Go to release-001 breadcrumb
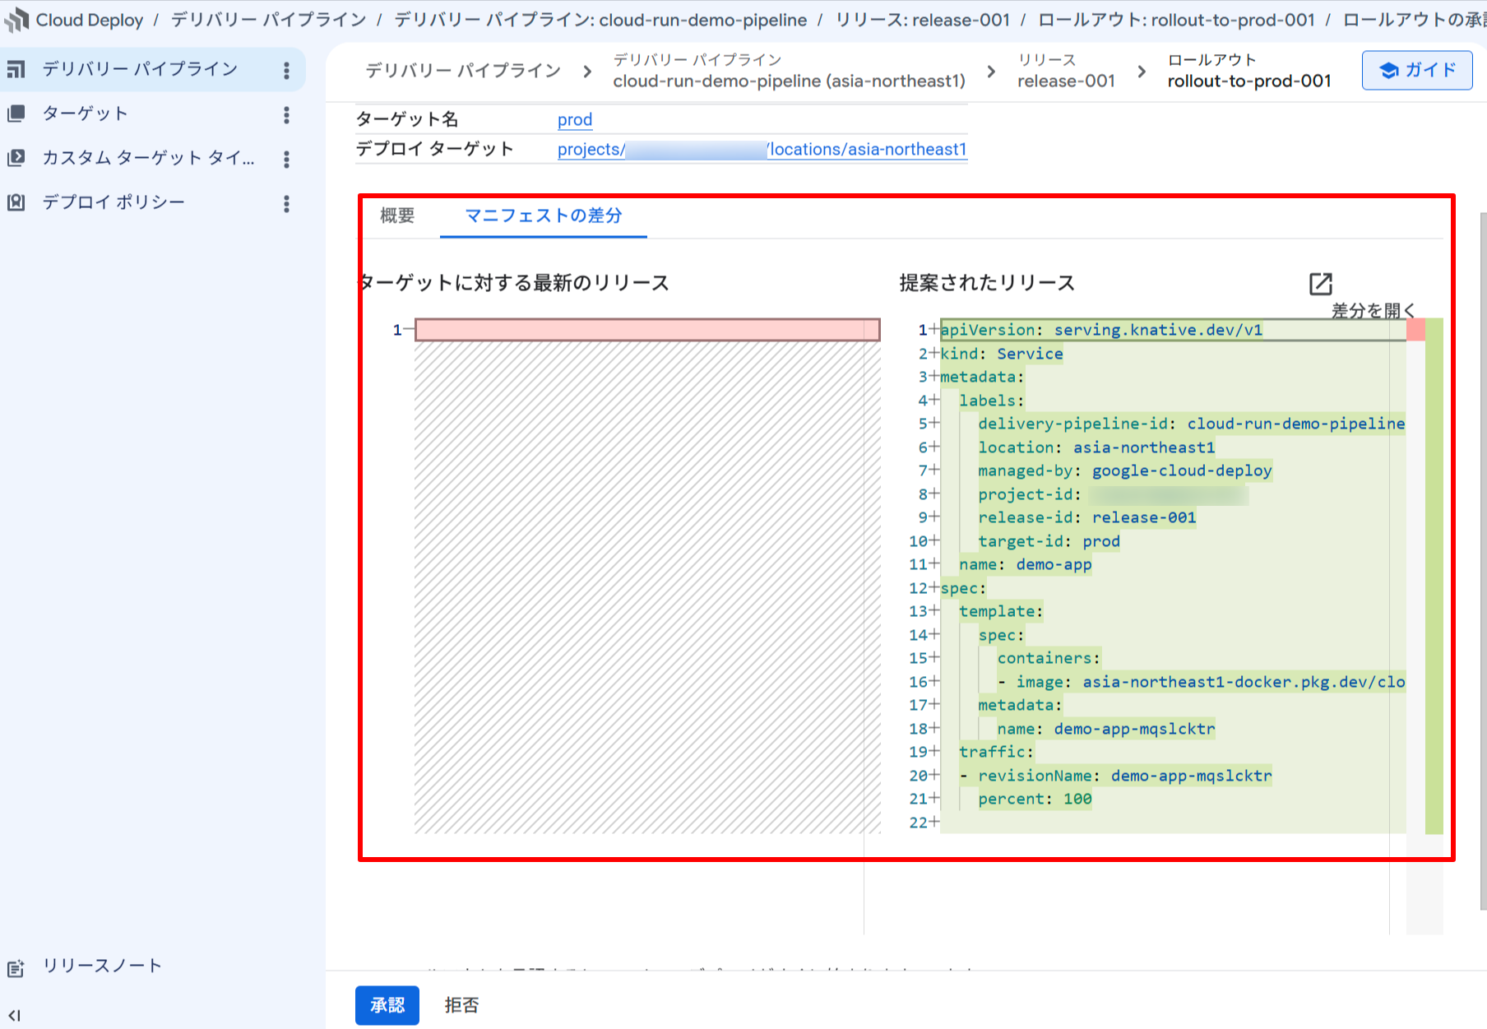The height and width of the screenshot is (1029, 1487). tap(1066, 71)
